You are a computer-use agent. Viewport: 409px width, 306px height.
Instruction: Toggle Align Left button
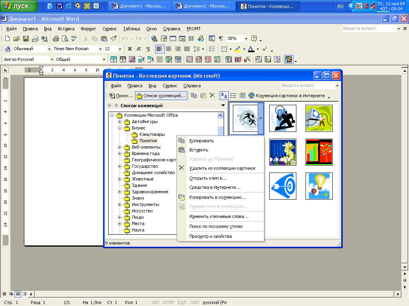[x=159, y=49]
